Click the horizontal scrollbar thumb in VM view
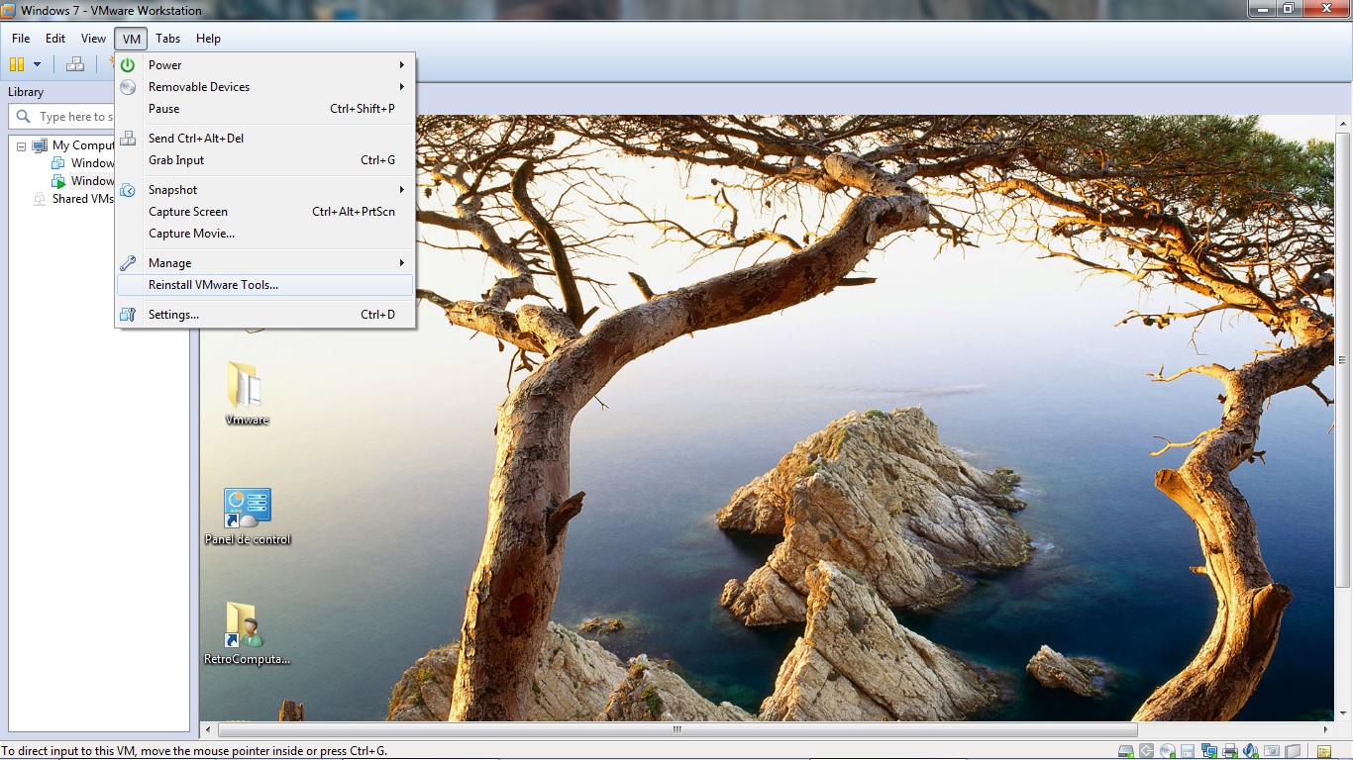Image resolution: width=1353 pixels, height=760 pixels. [x=677, y=730]
